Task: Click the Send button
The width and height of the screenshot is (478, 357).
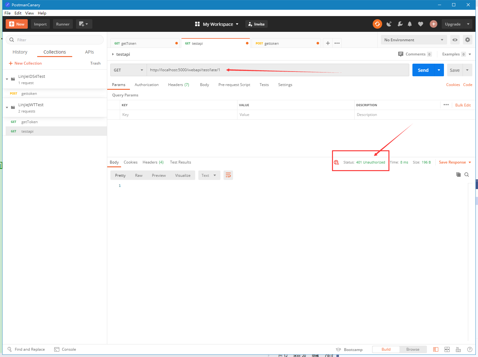Action: [423, 70]
